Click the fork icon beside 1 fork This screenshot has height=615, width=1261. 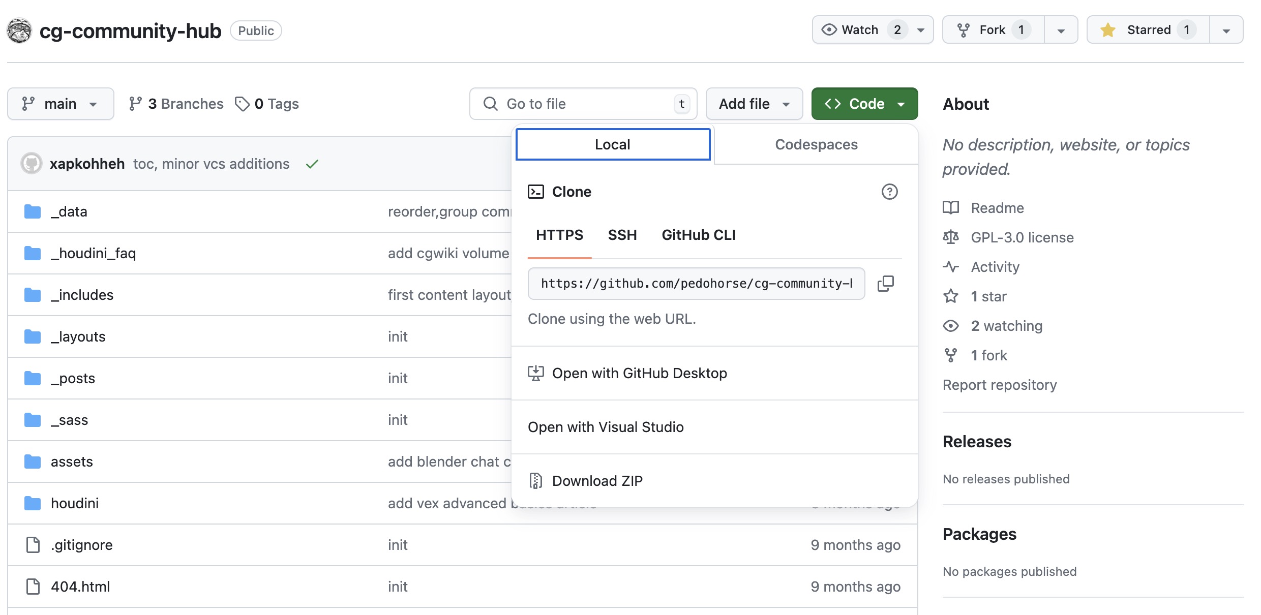950,355
